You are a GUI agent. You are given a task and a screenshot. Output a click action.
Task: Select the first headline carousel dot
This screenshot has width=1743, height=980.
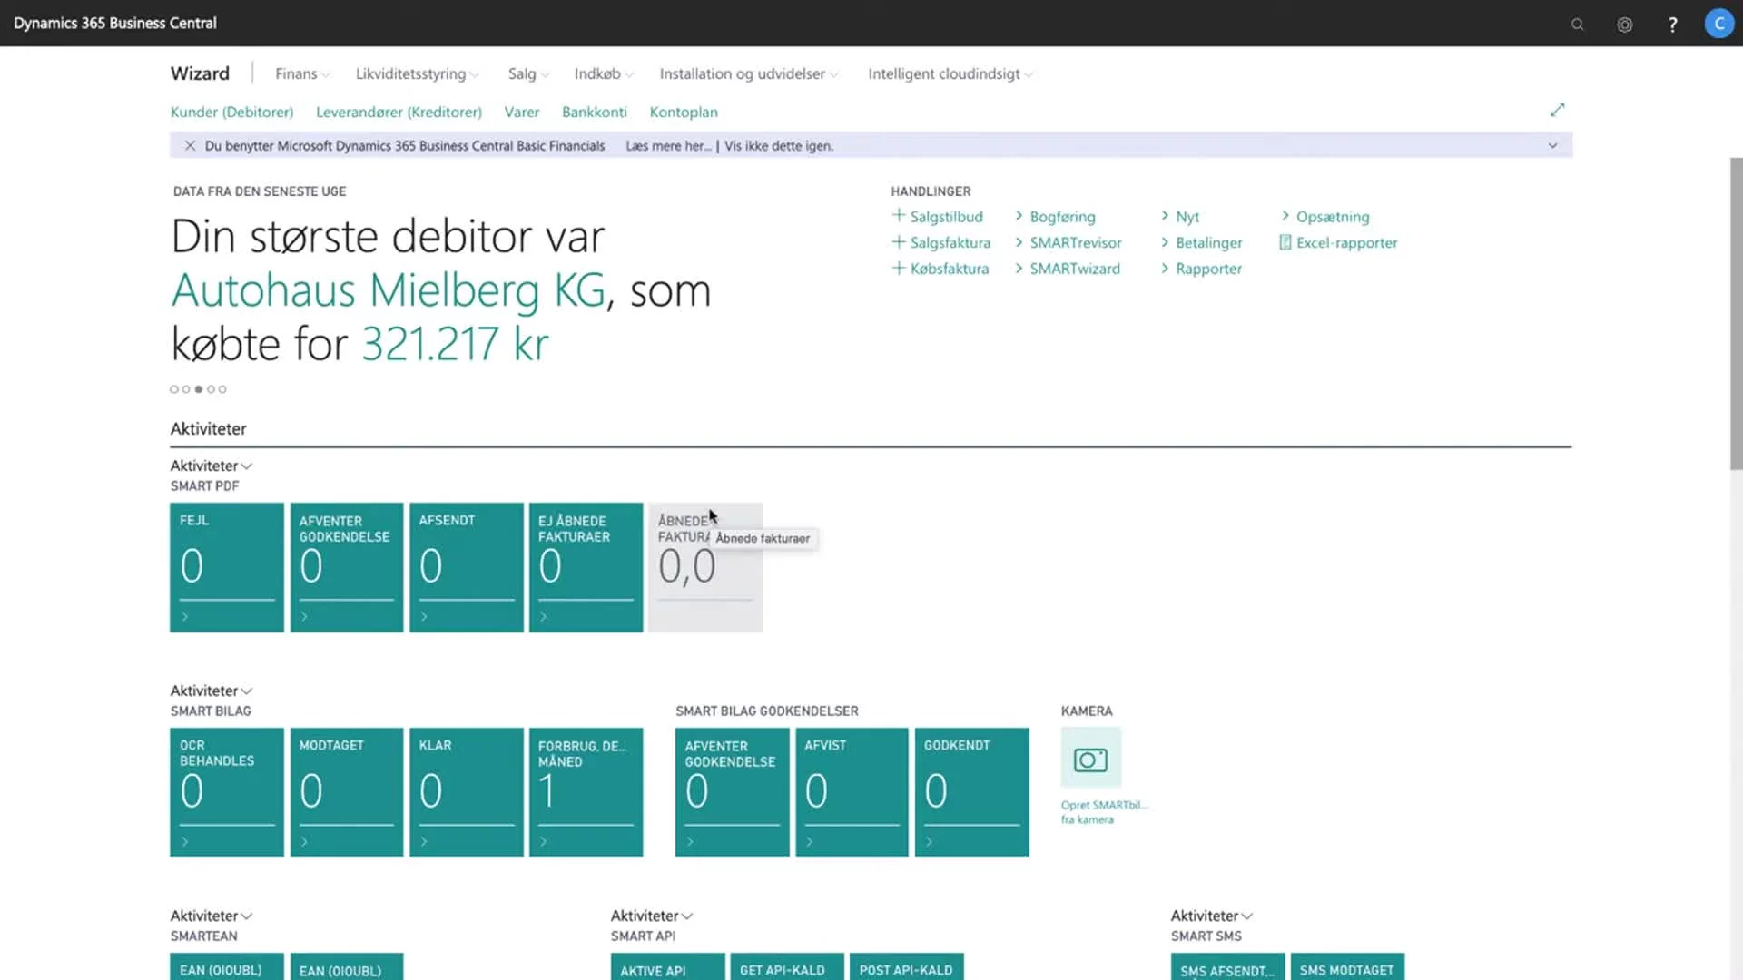click(174, 389)
